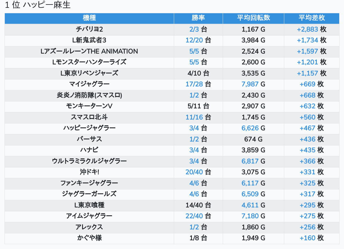The width and height of the screenshot is (344, 249).
Task: Select the スマスロ北斗 machine row
Action: (89, 117)
